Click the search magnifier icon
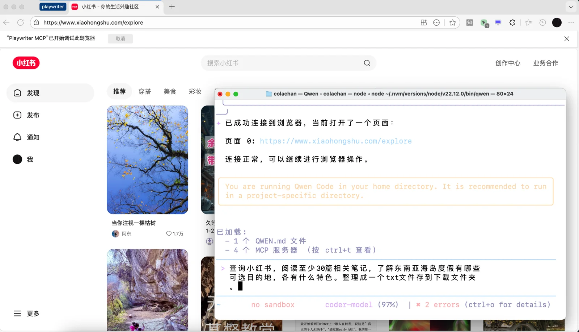This screenshot has height=332, width=579. (367, 63)
